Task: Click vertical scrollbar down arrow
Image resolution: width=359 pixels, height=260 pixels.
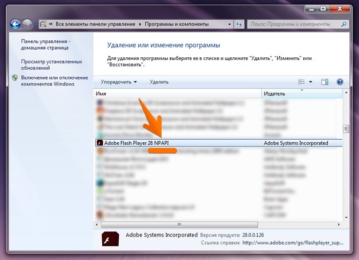Action: (346, 218)
